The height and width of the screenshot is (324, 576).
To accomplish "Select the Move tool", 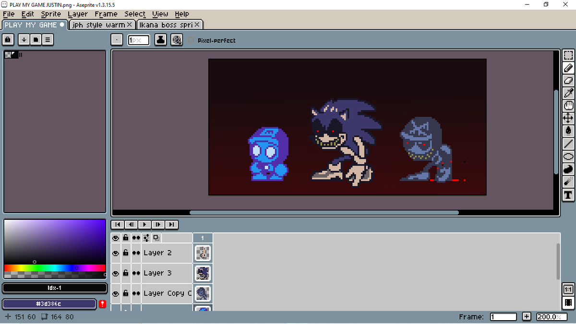I will [x=568, y=118].
